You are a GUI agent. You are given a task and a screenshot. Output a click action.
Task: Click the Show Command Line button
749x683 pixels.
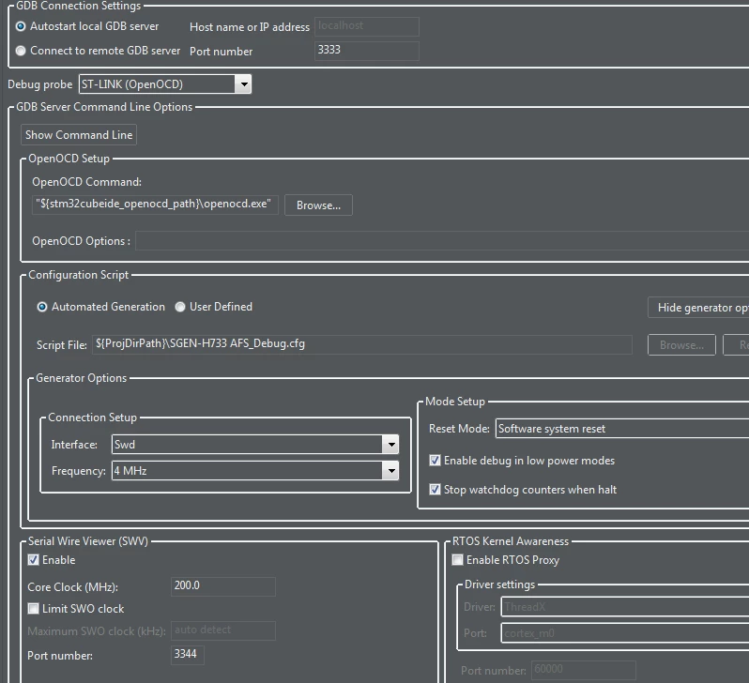pos(79,135)
